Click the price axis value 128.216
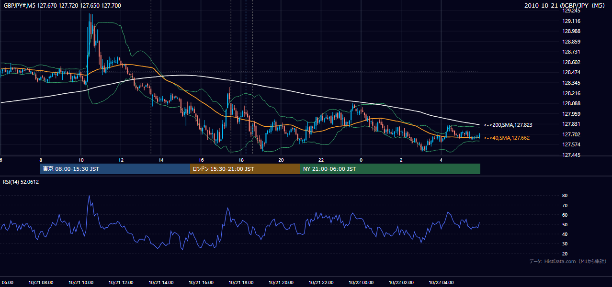The height and width of the screenshot is (287, 612). click(571, 93)
